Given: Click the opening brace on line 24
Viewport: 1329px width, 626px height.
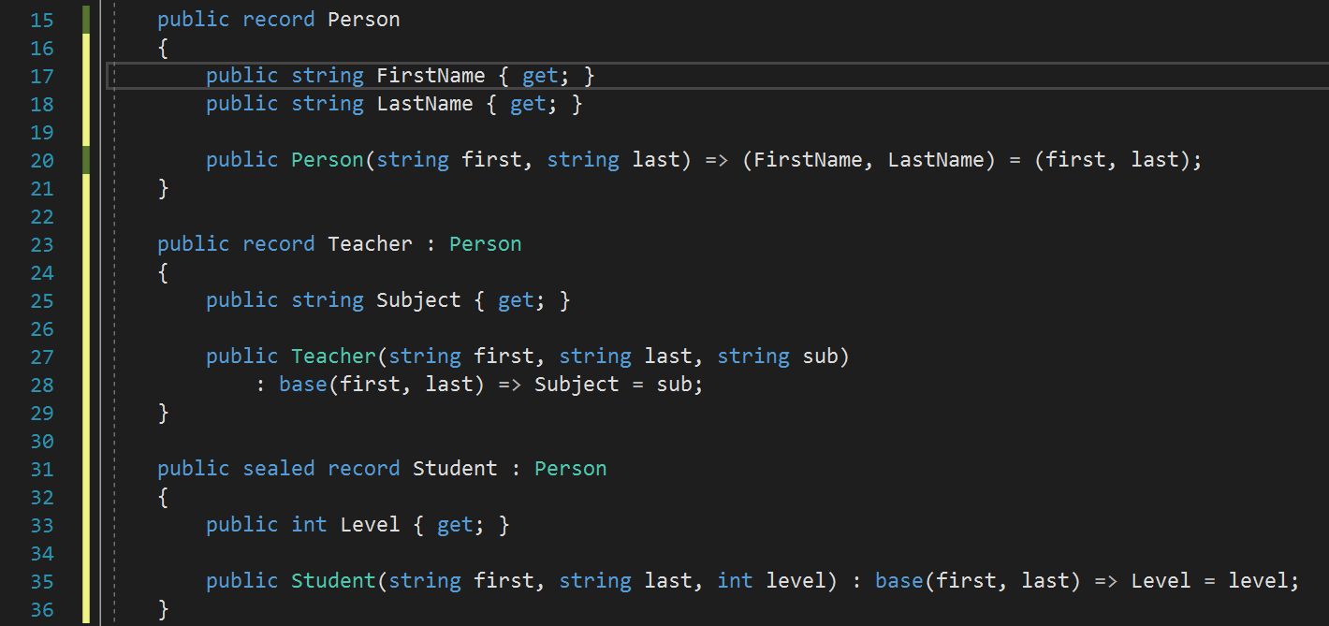Looking at the screenshot, I should pos(164,272).
